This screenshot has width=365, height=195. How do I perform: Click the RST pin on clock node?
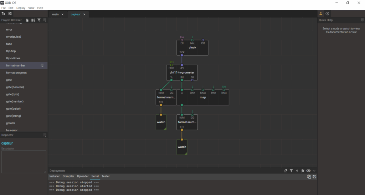coord(203,40)
